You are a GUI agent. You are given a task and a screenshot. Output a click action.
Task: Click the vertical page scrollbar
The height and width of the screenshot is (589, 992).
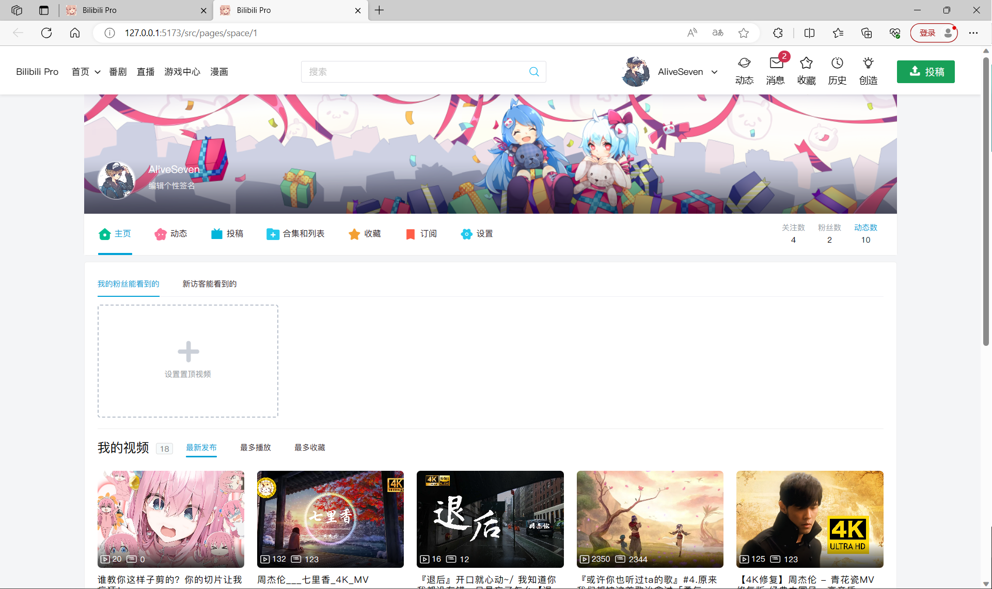tap(986, 201)
